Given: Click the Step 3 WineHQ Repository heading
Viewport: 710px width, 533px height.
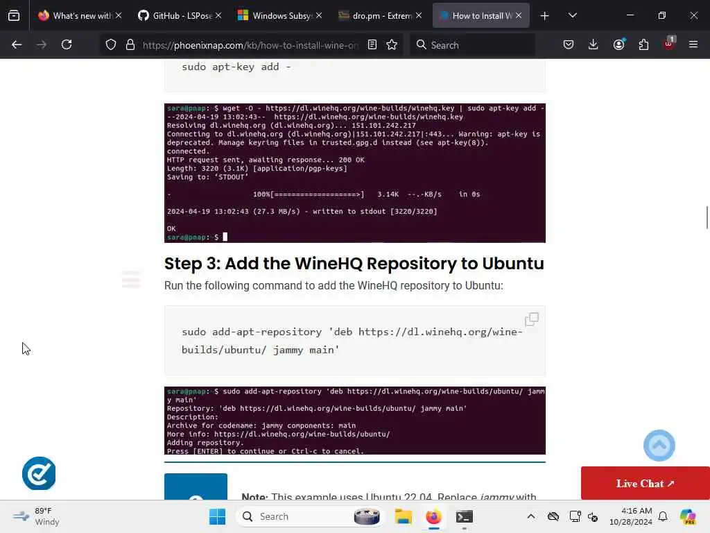Looking at the screenshot, I should coord(354,263).
